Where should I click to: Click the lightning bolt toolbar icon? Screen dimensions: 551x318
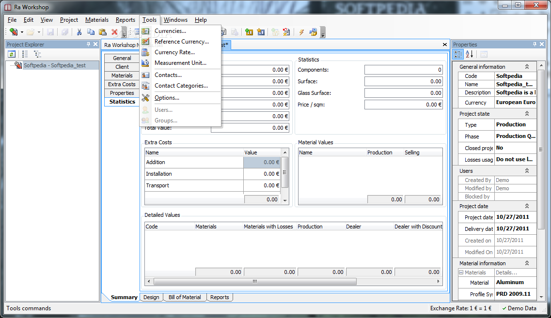(x=301, y=32)
